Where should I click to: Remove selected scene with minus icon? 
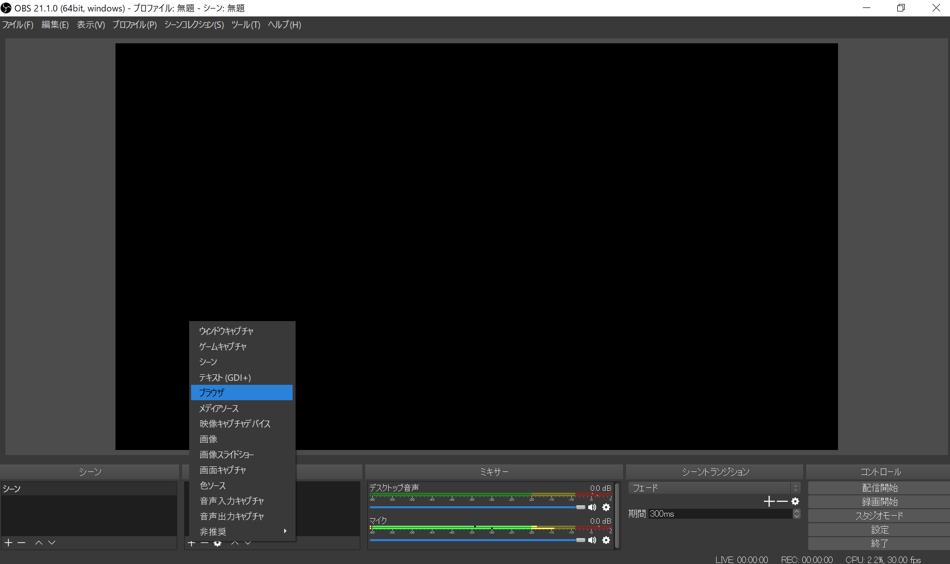pyautogui.click(x=21, y=543)
